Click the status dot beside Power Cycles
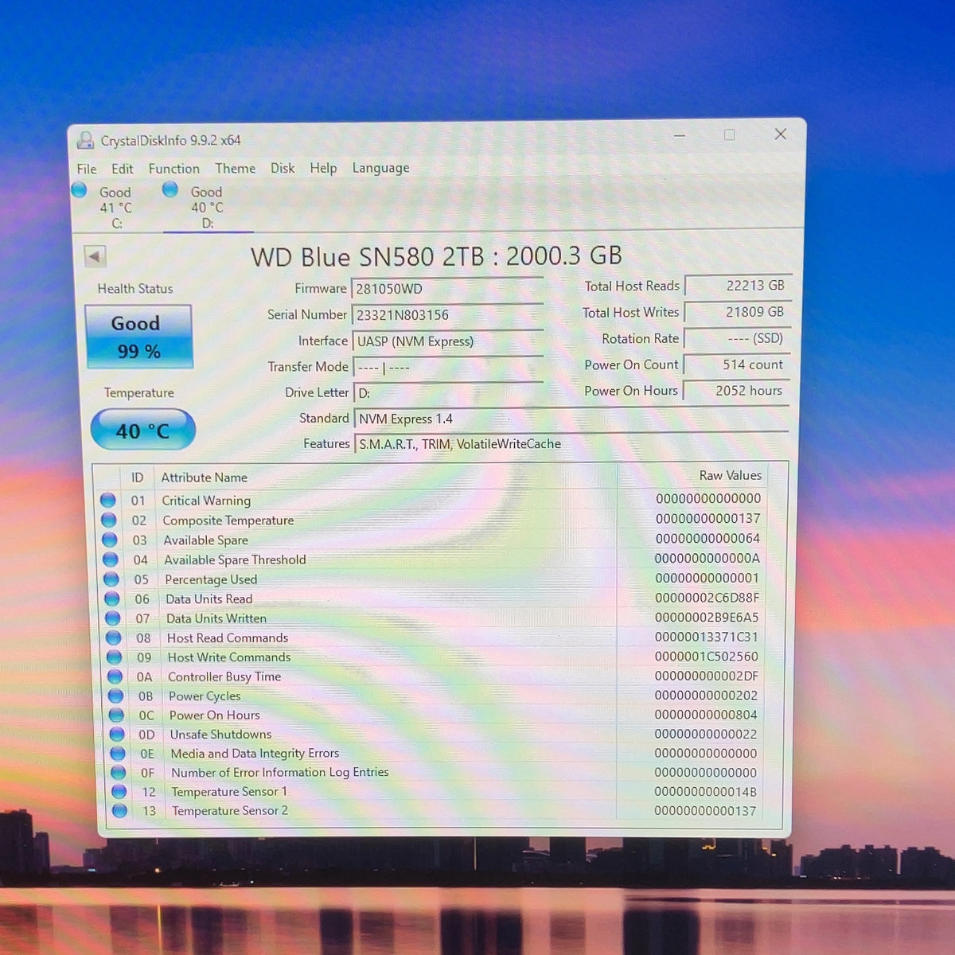Screen dimensions: 955x955 pos(116,696)
